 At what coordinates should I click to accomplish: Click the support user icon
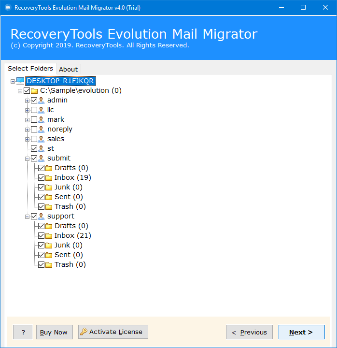(x=41, y=216)
